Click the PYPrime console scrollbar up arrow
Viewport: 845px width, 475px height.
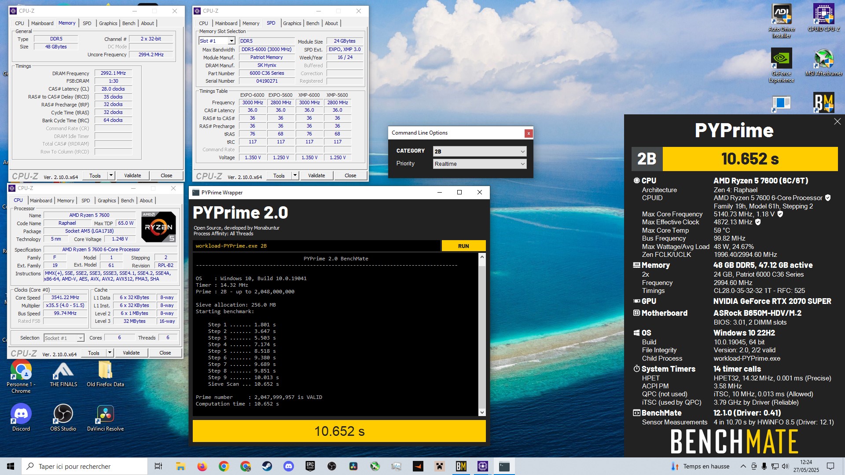pyautogui.click(x=482, y=257)
